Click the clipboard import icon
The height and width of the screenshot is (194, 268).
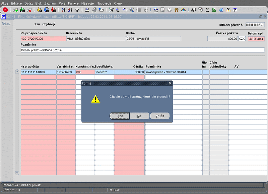(x=156, y=10)
